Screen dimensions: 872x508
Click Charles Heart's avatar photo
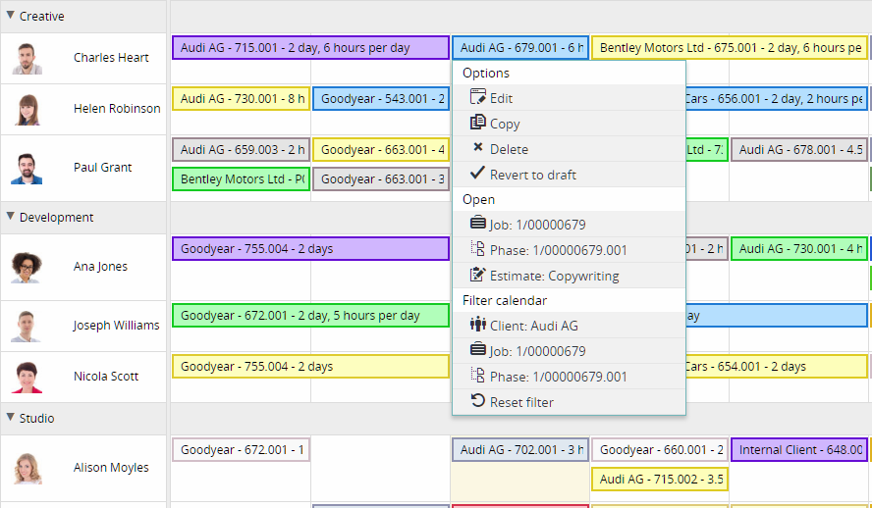click(x=27, y=58)
